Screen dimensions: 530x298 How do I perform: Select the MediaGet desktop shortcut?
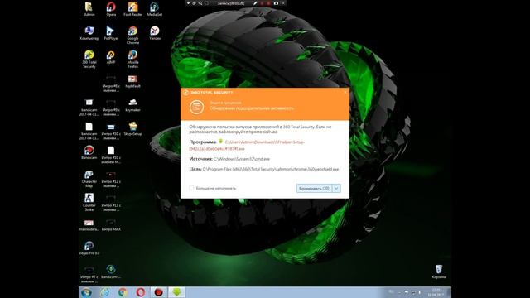point(155,9)
